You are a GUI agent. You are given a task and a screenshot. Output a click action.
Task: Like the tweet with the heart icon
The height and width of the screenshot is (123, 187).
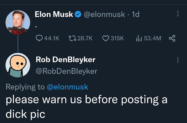tap(106, 38)
